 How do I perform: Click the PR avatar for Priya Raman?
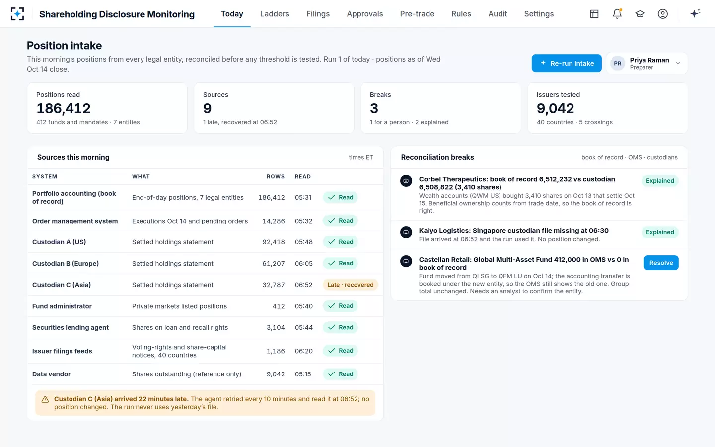point(618,63)
